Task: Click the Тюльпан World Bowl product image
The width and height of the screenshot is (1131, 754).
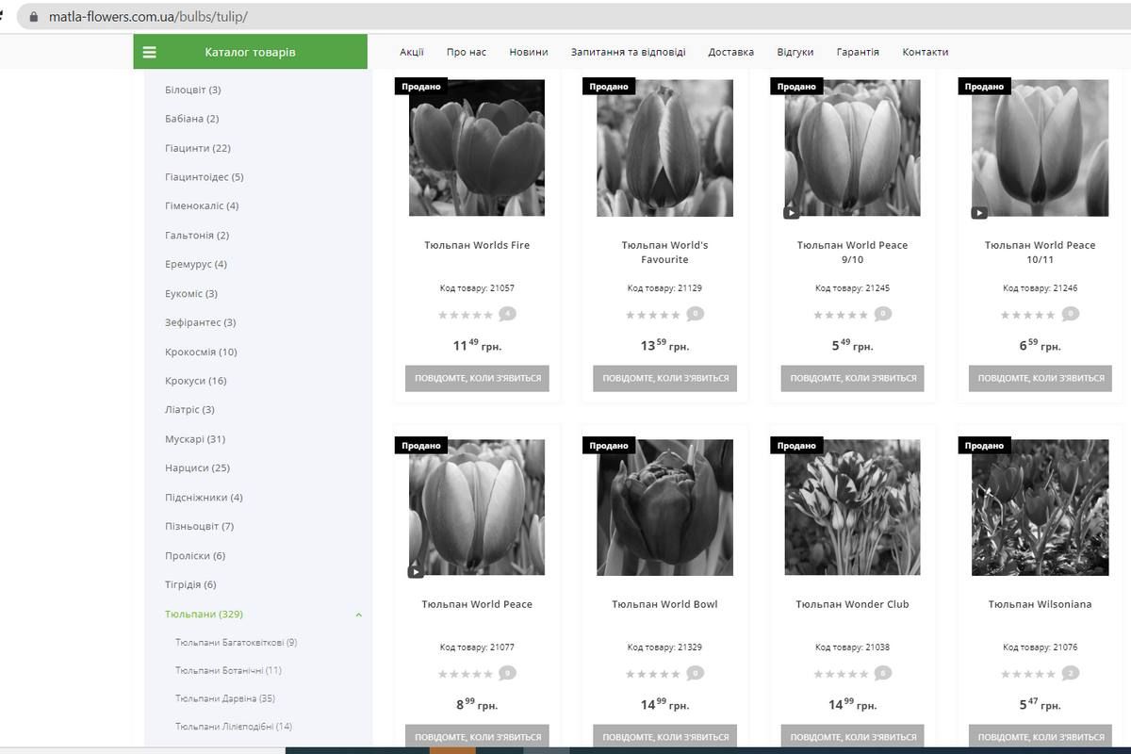Action: (x=664, y=507)
